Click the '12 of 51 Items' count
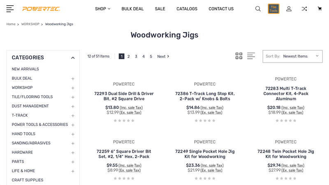Image resolution: width=329 pixels, height=185 pixels. [98, 56]
